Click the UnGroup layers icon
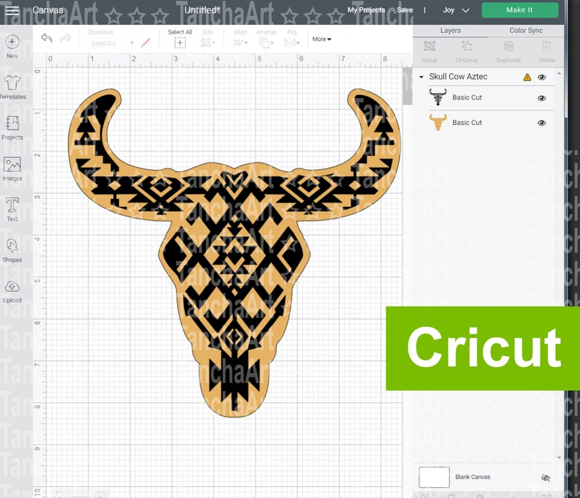Image resolution: width=580 pixels, height=498 pixels. (x=467, y=47)
